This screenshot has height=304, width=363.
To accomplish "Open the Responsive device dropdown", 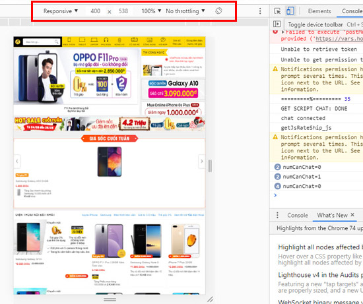I will (x=61, y=11).
